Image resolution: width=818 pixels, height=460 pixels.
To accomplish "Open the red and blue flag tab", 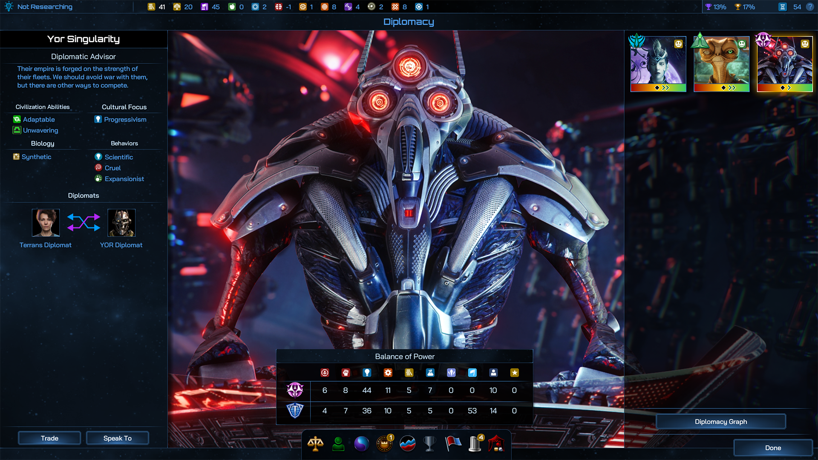I will (453, 444).
